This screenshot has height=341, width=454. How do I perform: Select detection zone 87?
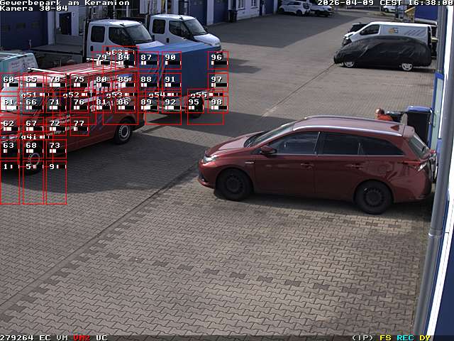(148, 59)
